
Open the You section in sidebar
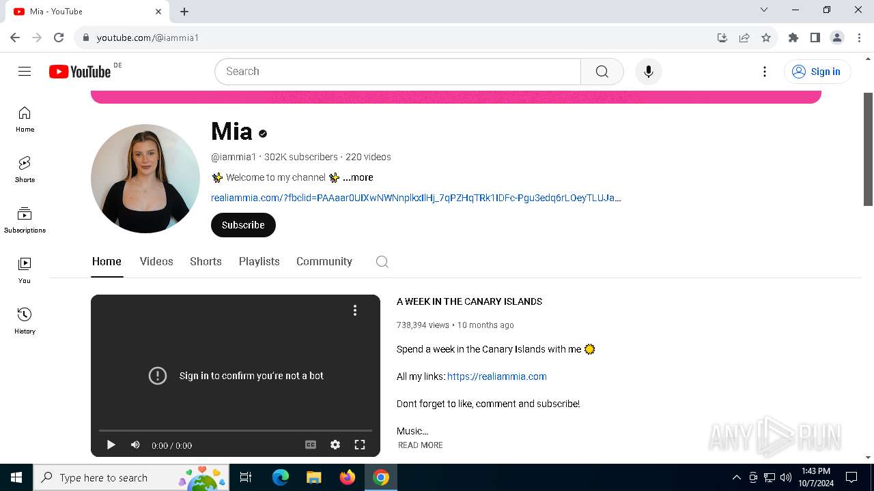click(25, 271)
